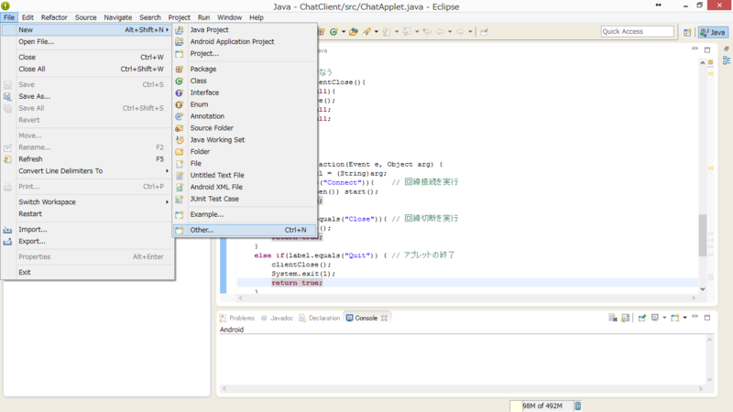Open the Forward history dropdown arrow
This screenshot has width=733, height=412.
coord(470,32)
